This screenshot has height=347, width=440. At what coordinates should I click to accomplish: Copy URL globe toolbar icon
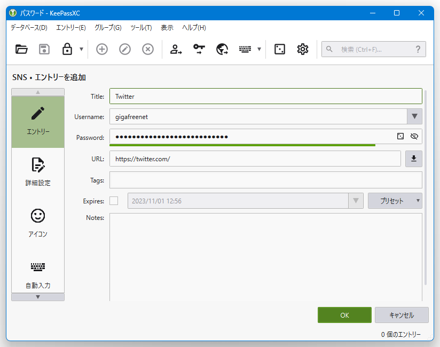click(x=222, y=49)
